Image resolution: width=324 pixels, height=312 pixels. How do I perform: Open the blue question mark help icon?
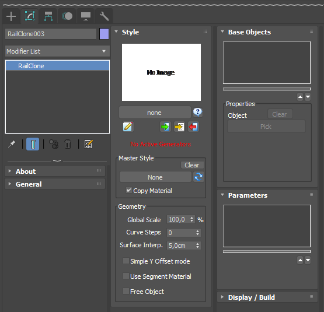198,112
